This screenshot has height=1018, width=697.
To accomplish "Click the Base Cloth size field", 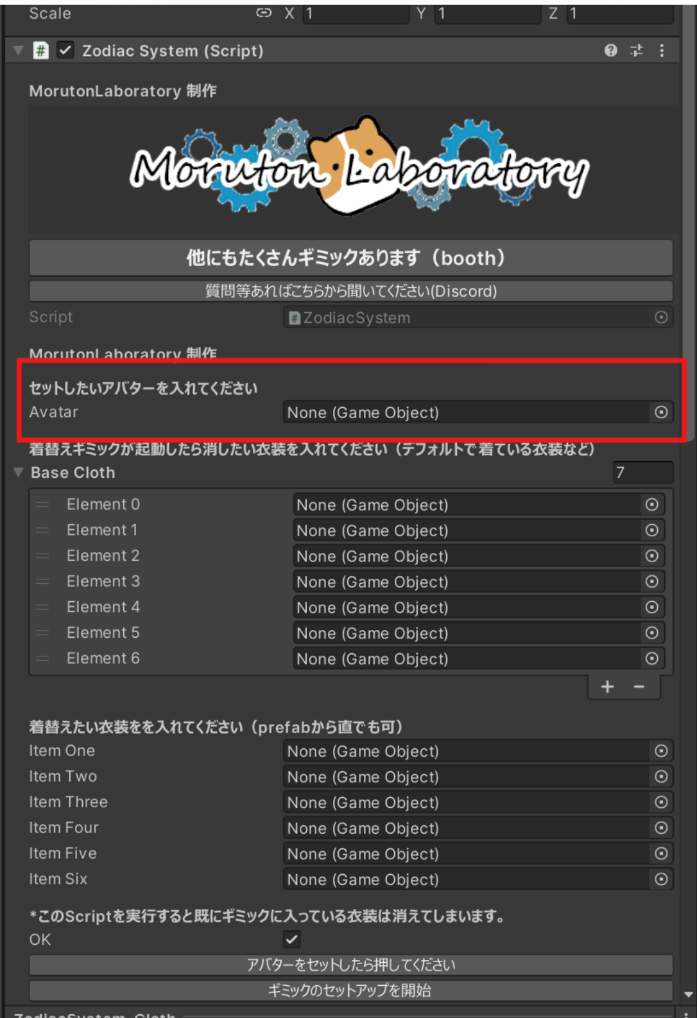I will coord(642,473).
